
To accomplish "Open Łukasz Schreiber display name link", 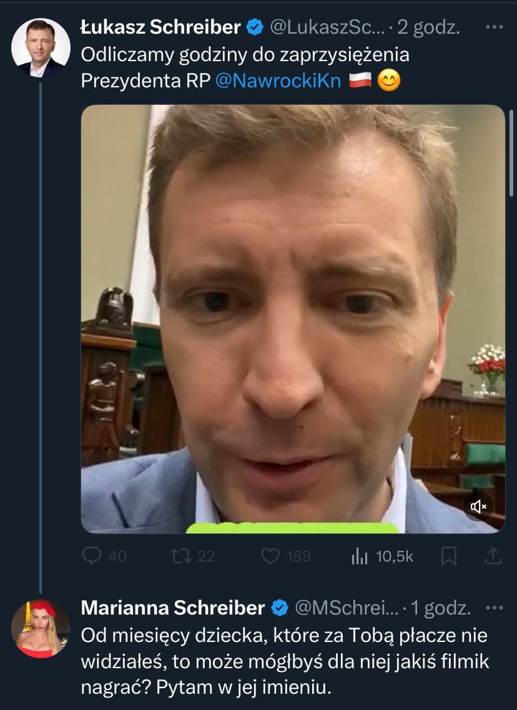I will (160, 27).
